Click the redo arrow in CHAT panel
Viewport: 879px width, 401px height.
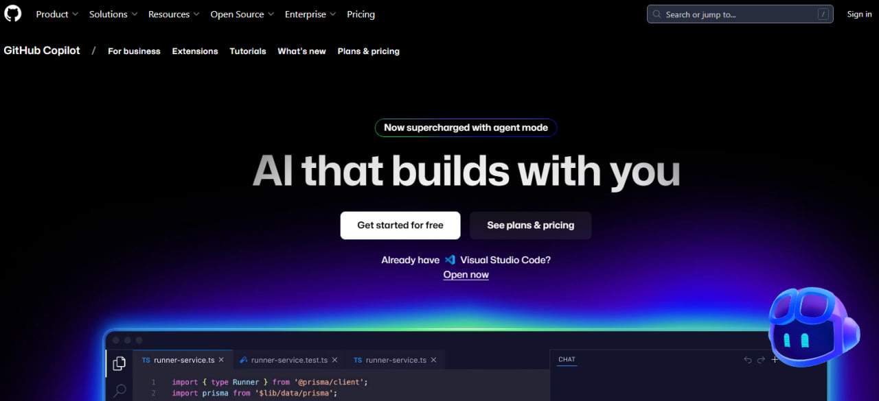point(761,360)
